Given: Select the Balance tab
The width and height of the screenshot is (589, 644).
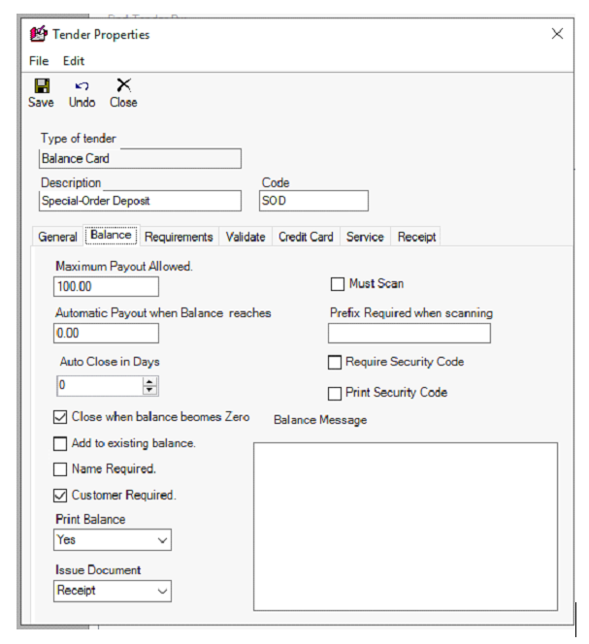Looking at the screenshot, I should coord(111,236).
